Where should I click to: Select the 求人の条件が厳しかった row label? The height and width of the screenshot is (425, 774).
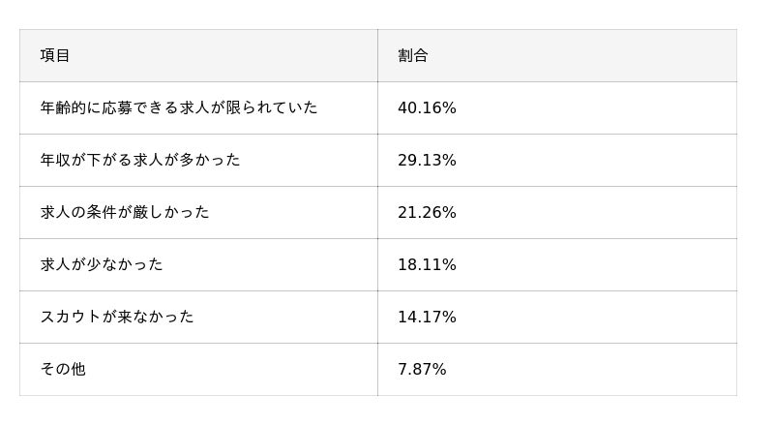[x=125, y=213]
